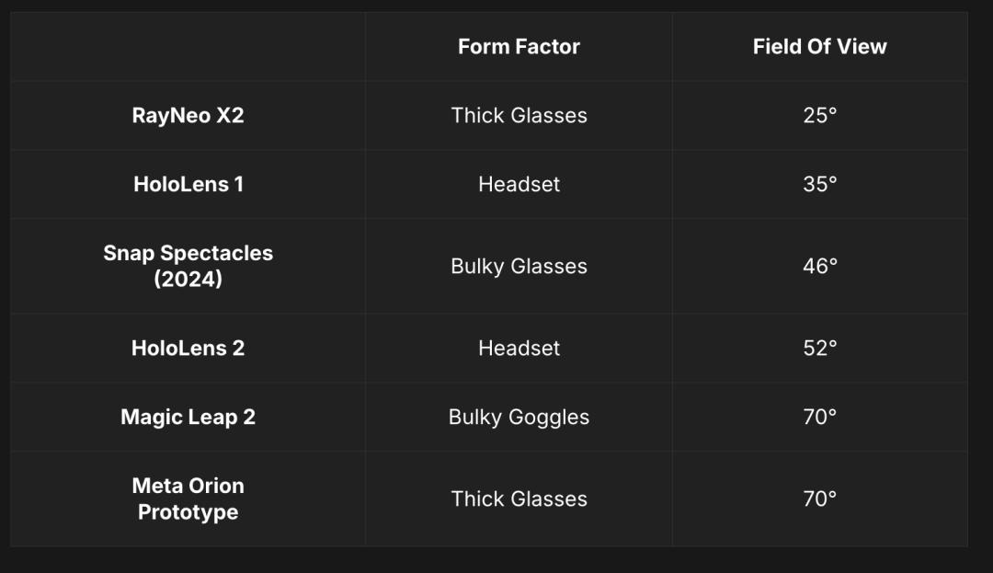
Task: Select the Snap Spectacles (2024) row label
Action: pyautogui.click(x=188, y=266)
